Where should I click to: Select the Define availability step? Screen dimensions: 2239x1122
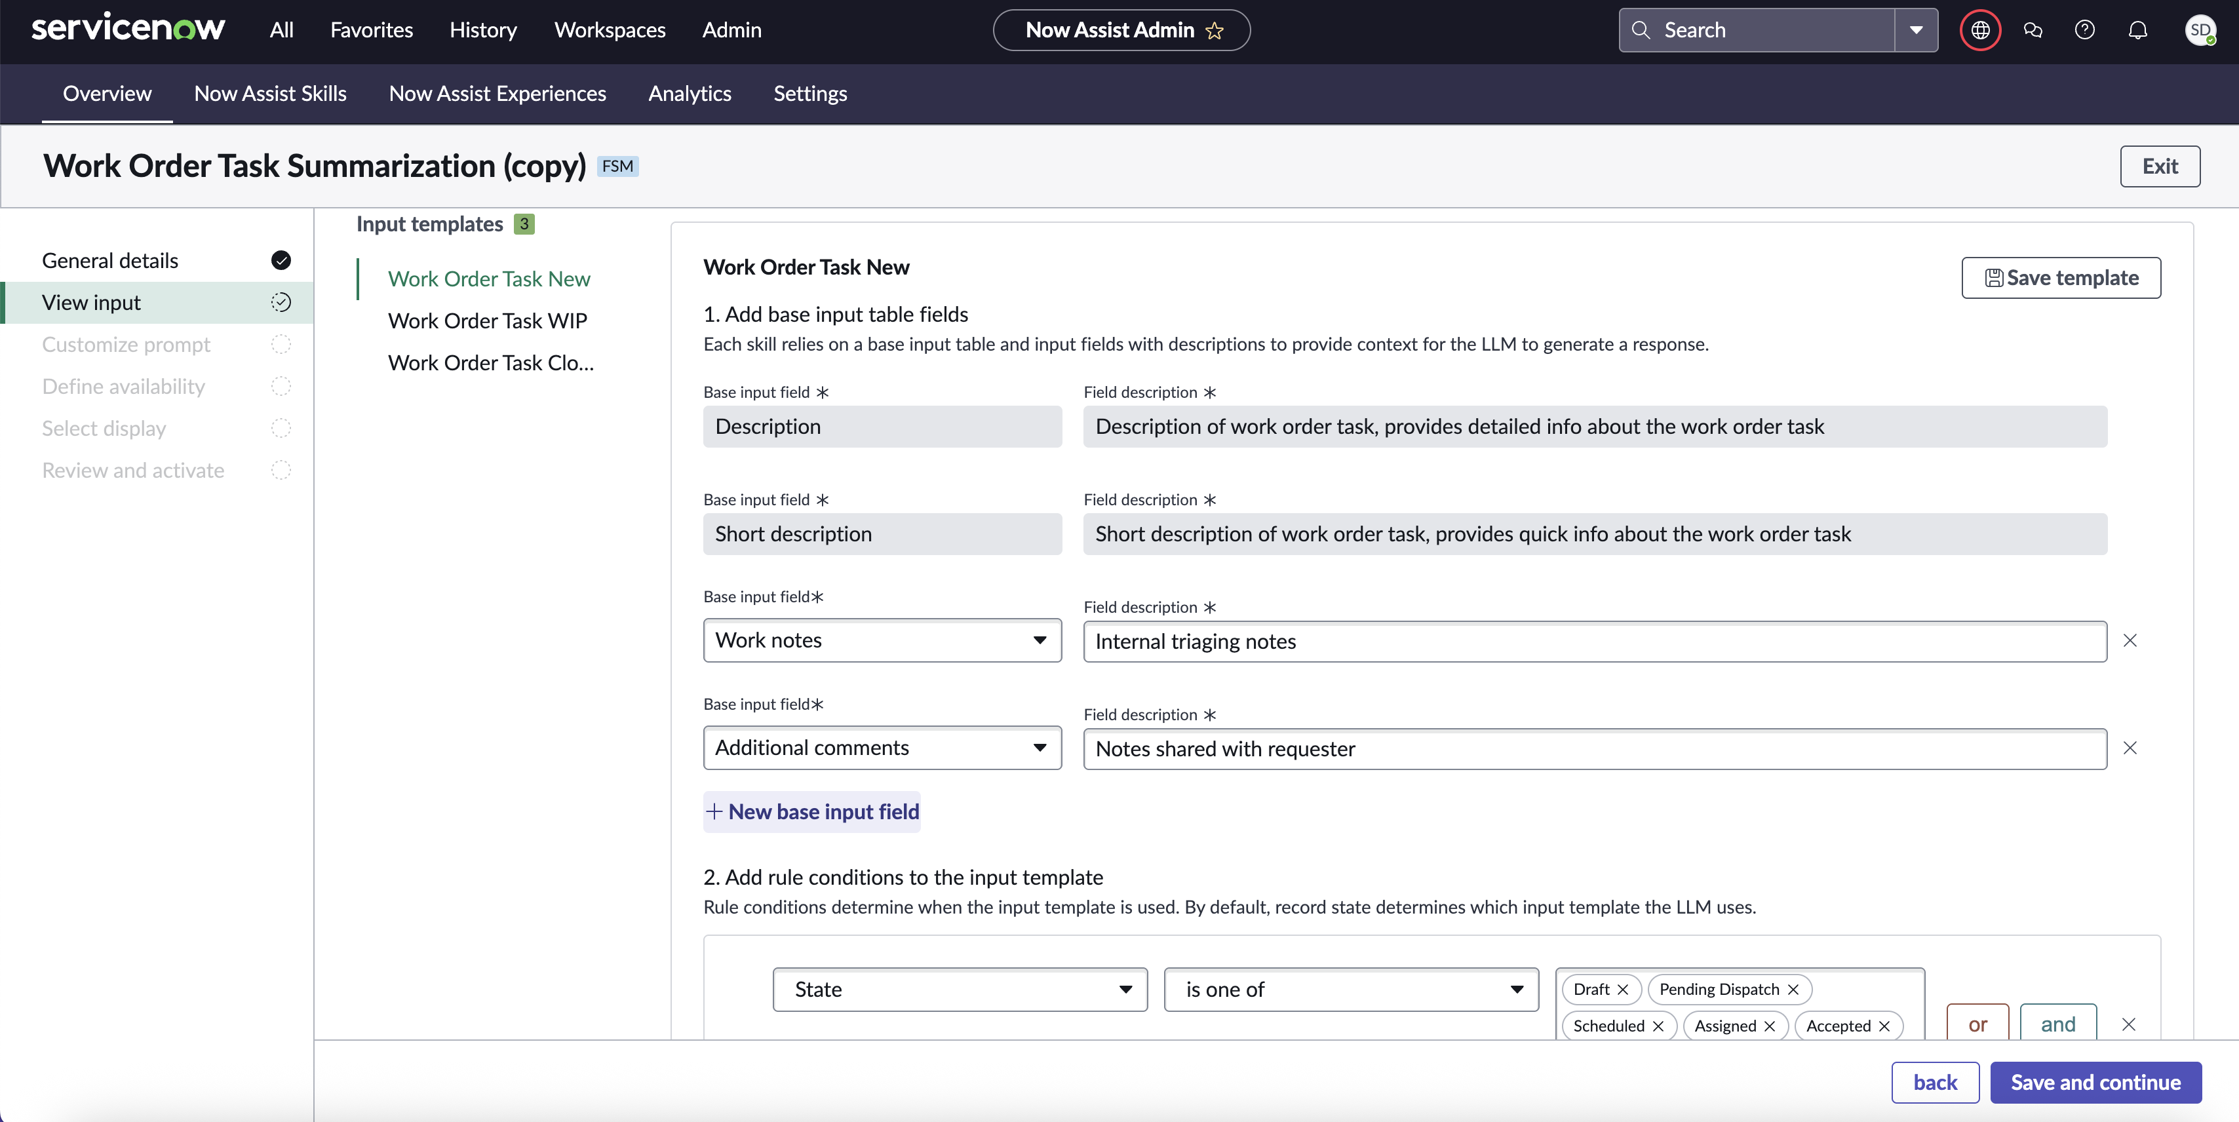157,386
